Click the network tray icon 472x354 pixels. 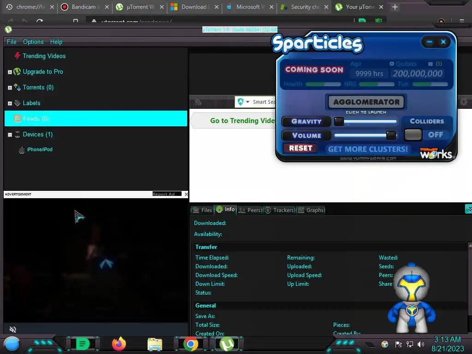(x=410, y=344)
